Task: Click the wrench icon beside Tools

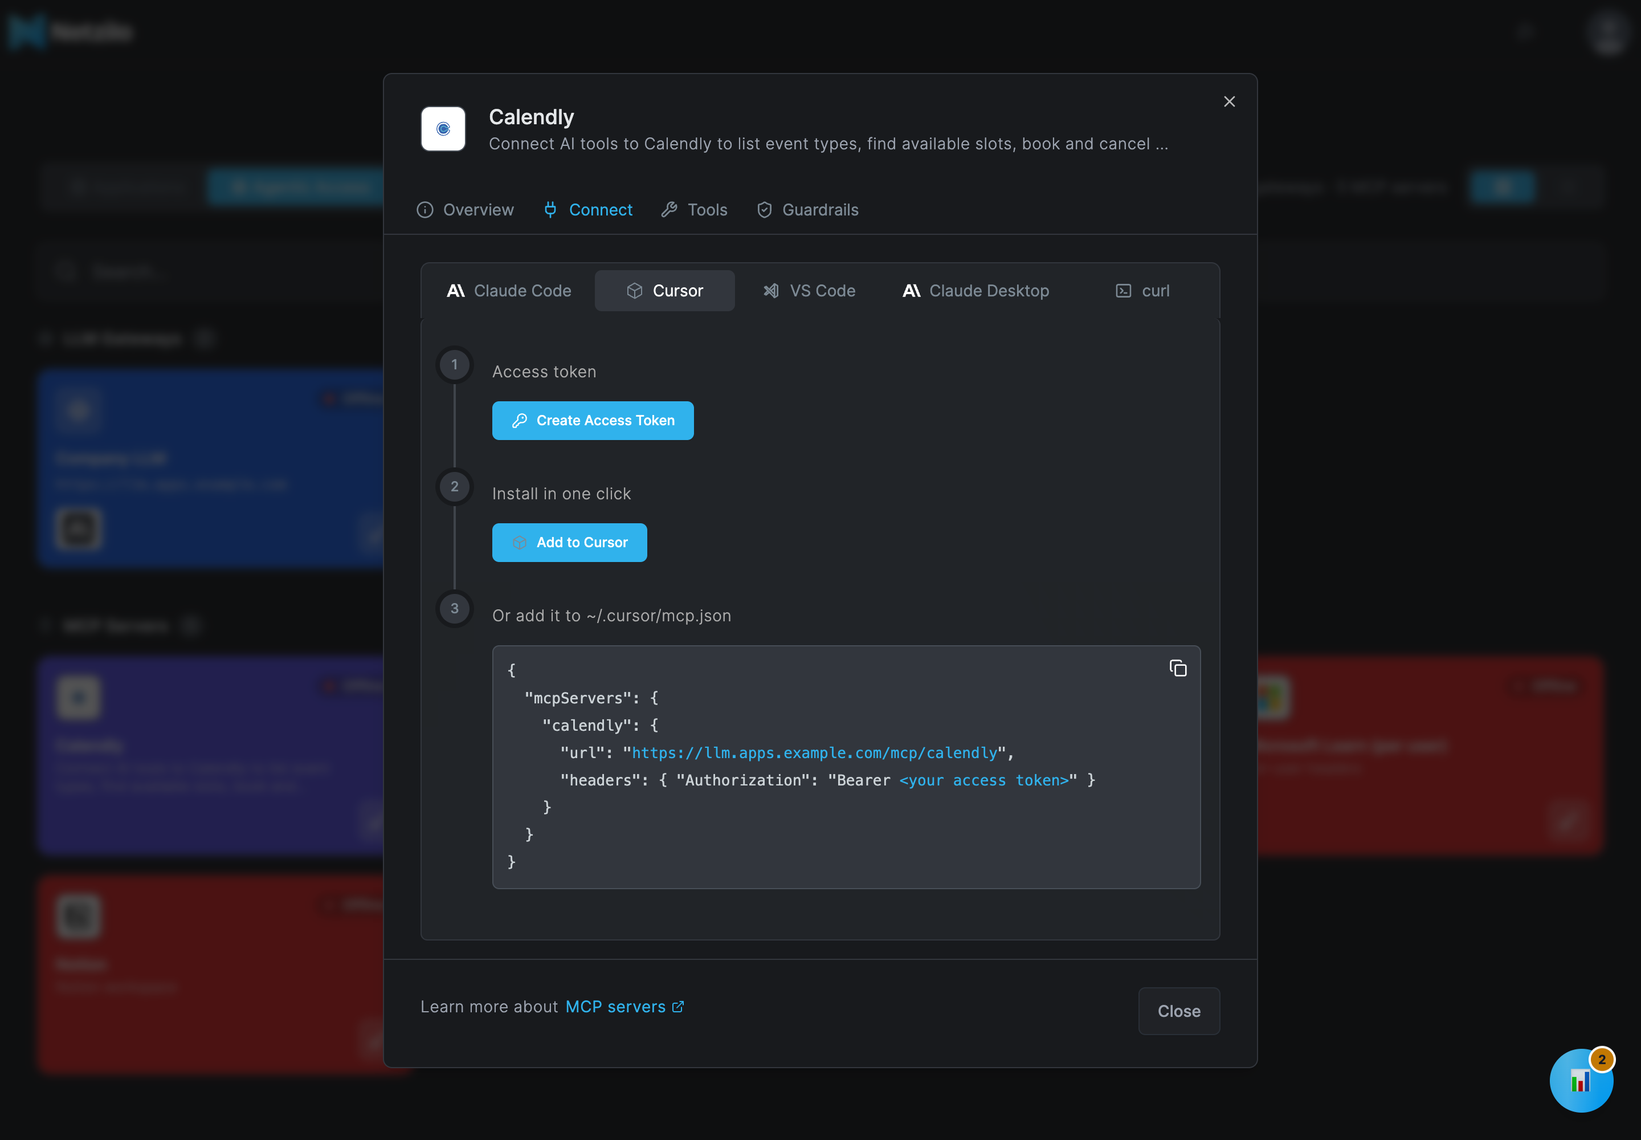Action: (669, 209)
